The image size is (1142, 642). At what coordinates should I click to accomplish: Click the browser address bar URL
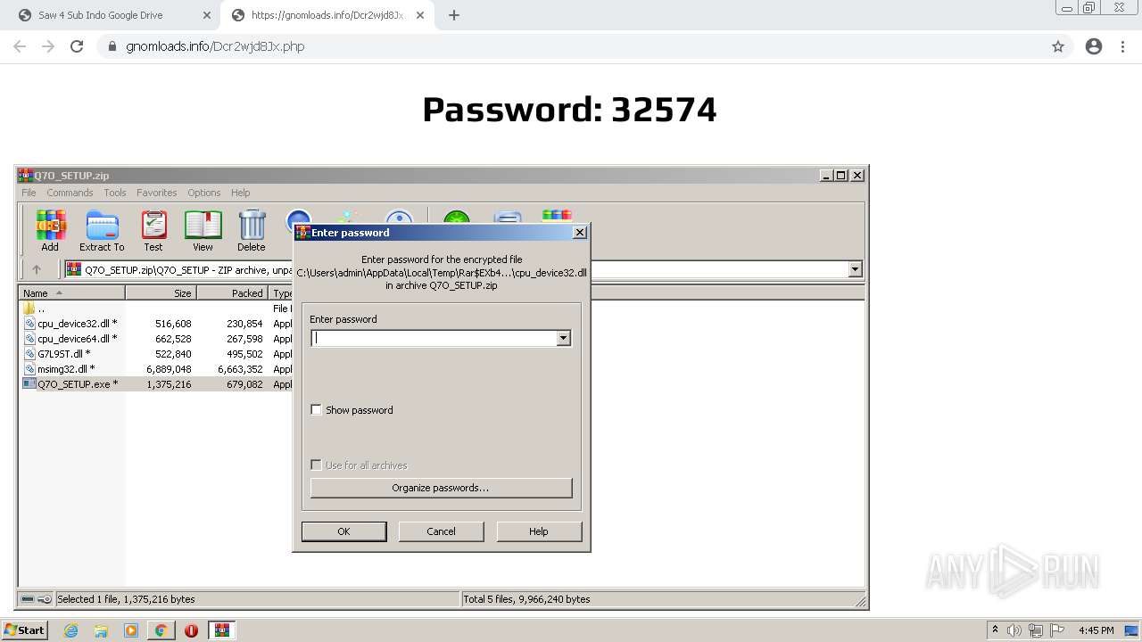click(215, 46)
